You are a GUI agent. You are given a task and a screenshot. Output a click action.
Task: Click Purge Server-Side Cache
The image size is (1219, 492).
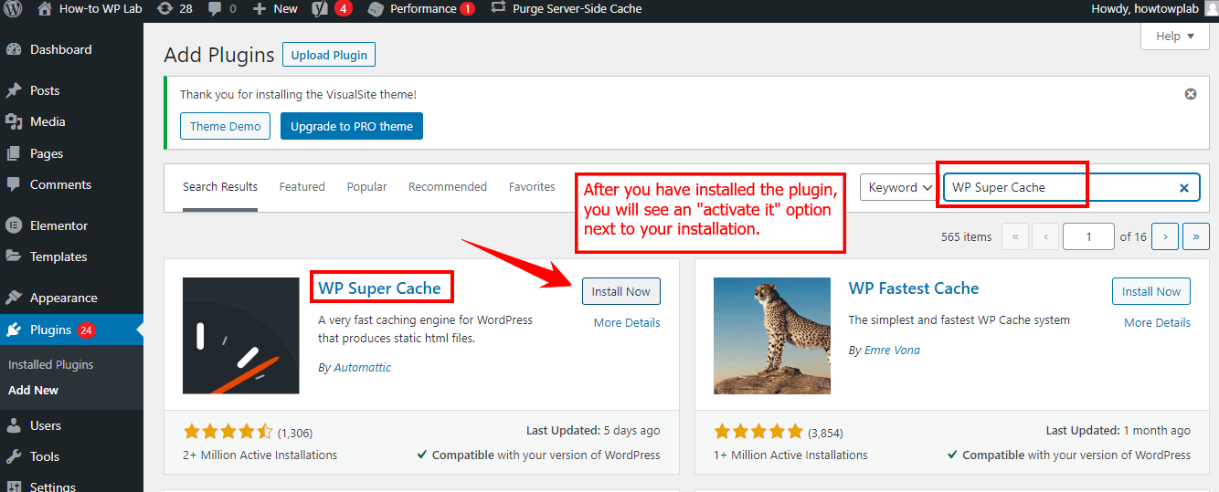[x=567, y=9]
